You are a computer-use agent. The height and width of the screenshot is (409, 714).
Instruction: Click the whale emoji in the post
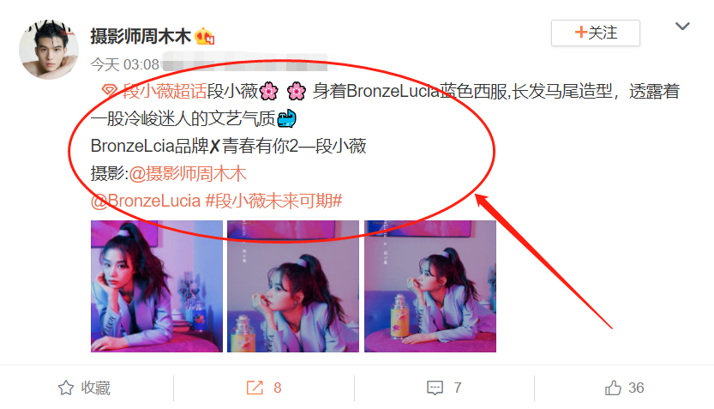(x=287, y=118)
